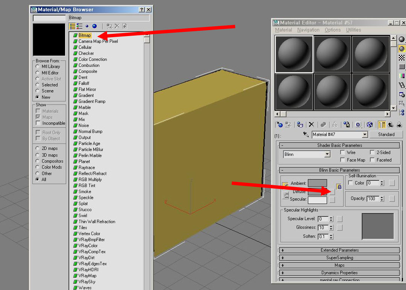The image size is (406, 290).
Task: Click Show Map in Viewport cube icon
Action: (370, 125)
